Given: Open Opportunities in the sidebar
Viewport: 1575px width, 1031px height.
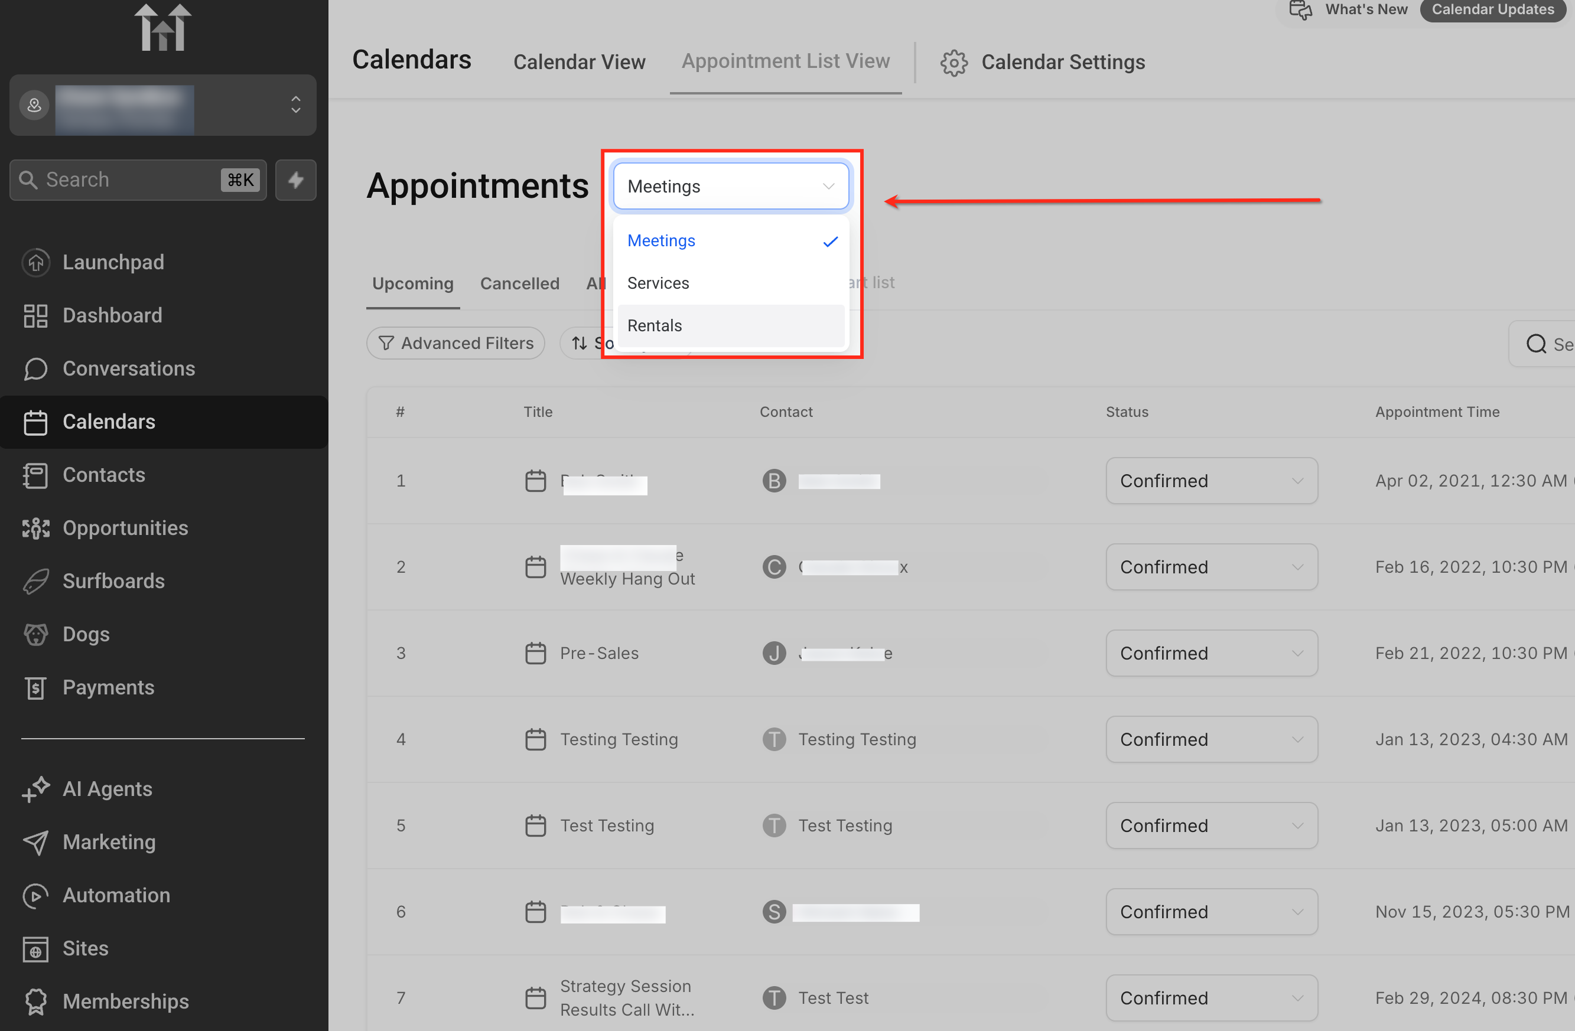Looking at the screenshot, I should pos(125,528).
